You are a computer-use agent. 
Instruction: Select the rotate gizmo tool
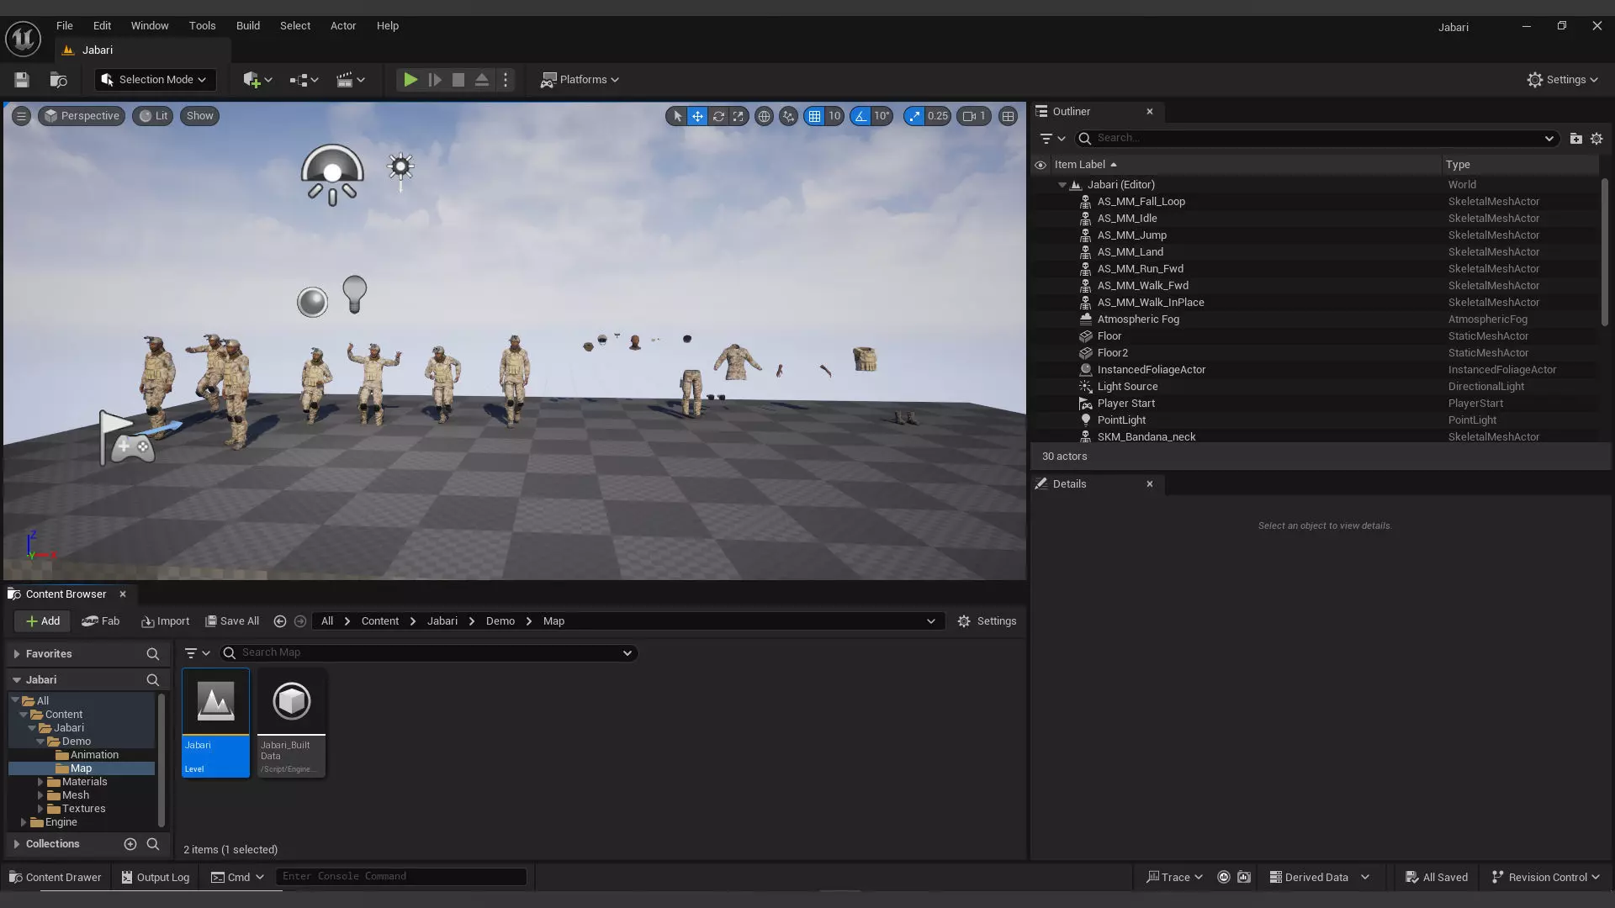pyautogui.click(x=718, y=116)
